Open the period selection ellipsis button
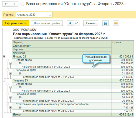Viewport: 136px width, 118px height. coord(50,15)
